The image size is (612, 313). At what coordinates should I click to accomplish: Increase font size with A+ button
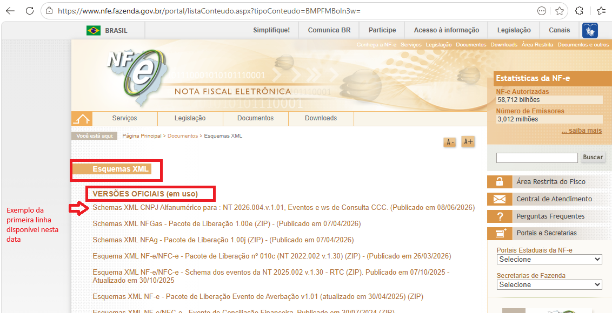(468, 142)
